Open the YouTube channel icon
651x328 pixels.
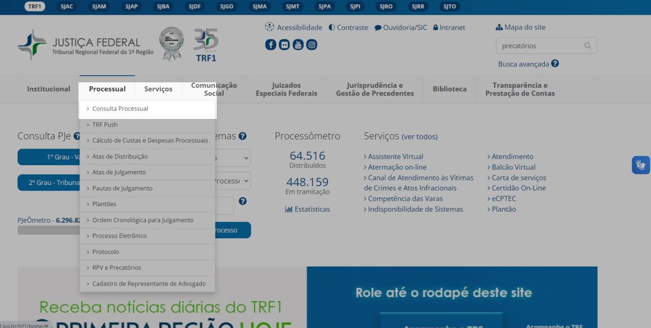click(x=298, y=44)
